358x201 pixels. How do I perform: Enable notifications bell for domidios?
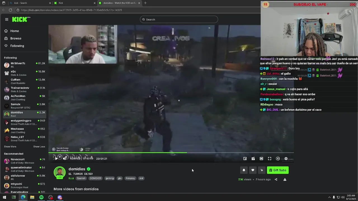click(244, 170)
